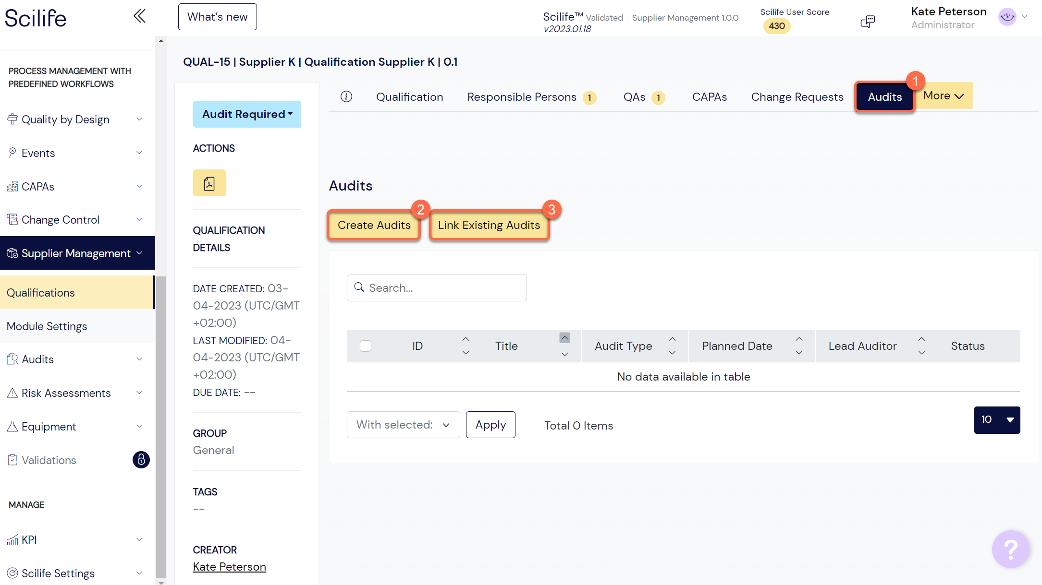The width and height of the screenshot is (1042, 585).
Task: Open the qualification info icon tab
Action: (x=346, y=97)
